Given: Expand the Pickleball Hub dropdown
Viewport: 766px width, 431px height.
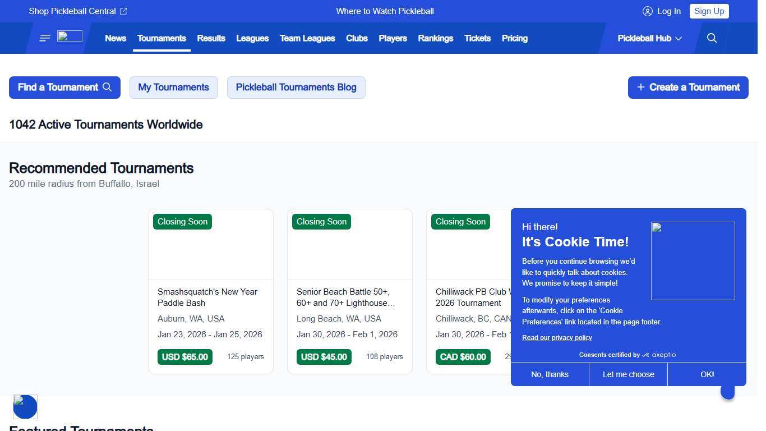Looking at the screenshot, I should click(x=649, y=38).
